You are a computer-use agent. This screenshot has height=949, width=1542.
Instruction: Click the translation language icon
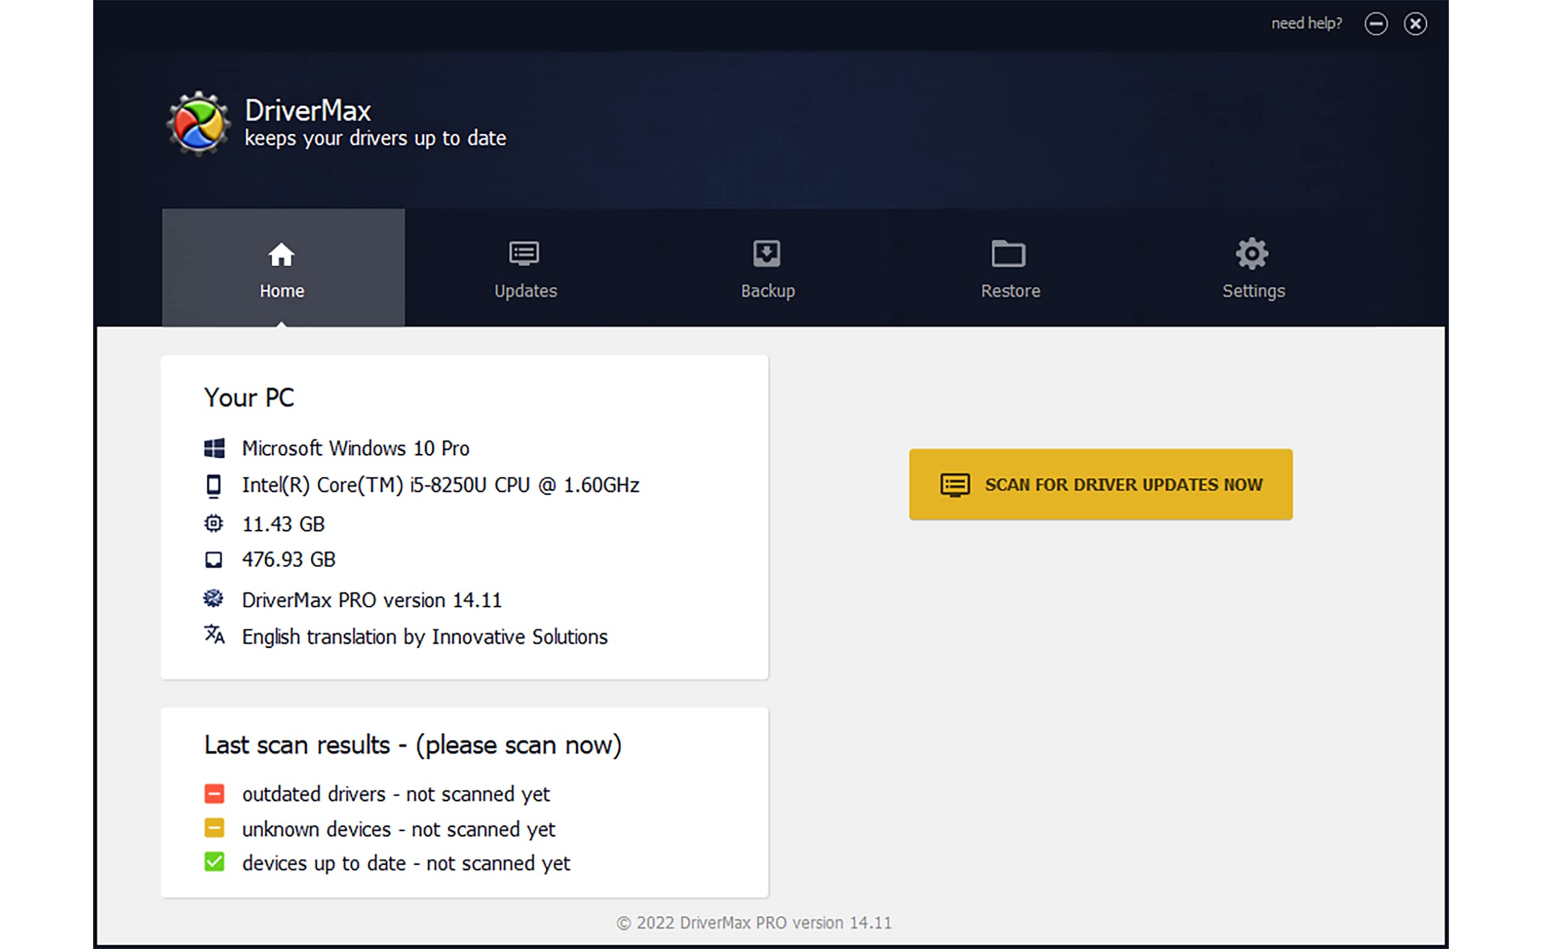pos(214,634)
